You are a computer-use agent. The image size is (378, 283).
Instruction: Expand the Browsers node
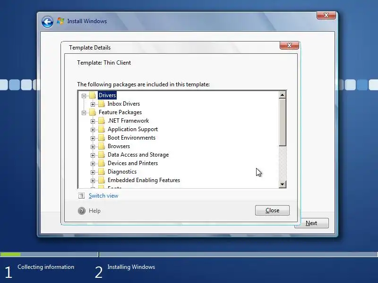(93, 147)
